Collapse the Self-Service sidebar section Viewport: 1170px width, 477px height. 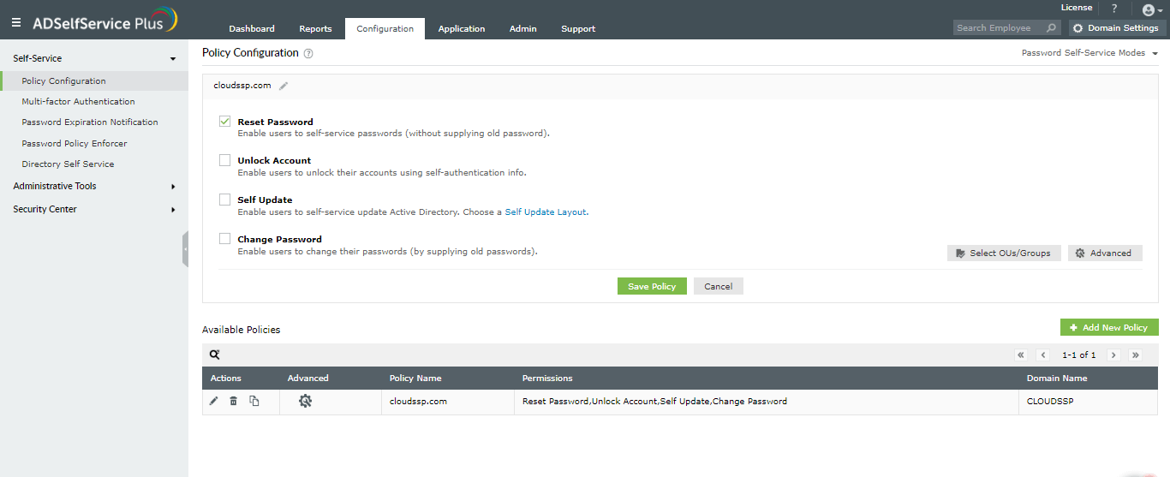[94, 58]
